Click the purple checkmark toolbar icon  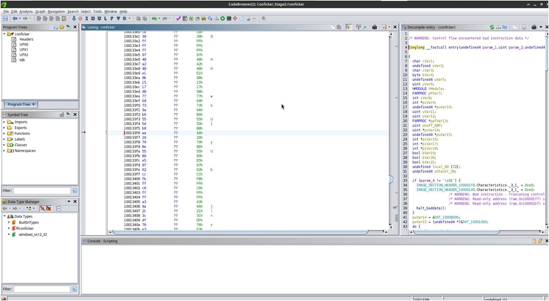point(178,19)
